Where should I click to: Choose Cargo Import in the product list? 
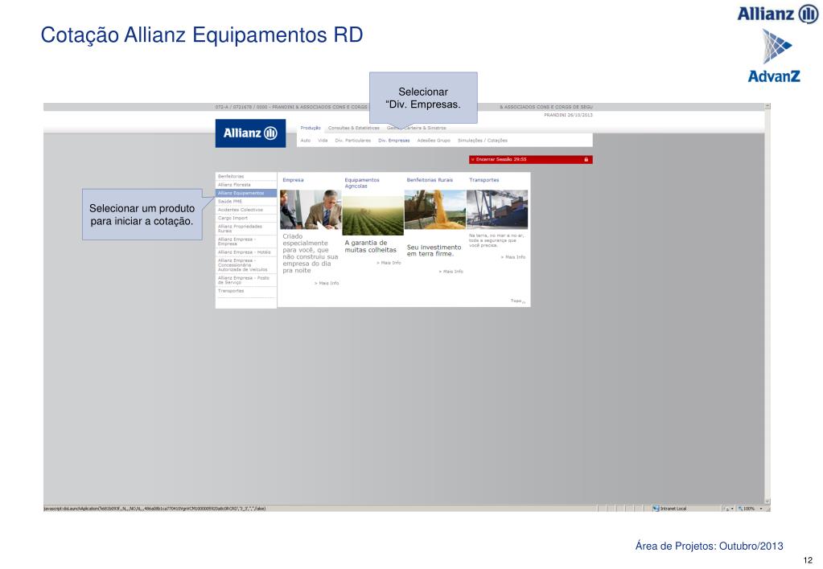tap(246, 218)
